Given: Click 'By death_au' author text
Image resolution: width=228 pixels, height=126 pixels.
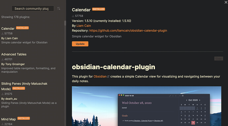Looking at the screenshot, I should pos(9,99).
